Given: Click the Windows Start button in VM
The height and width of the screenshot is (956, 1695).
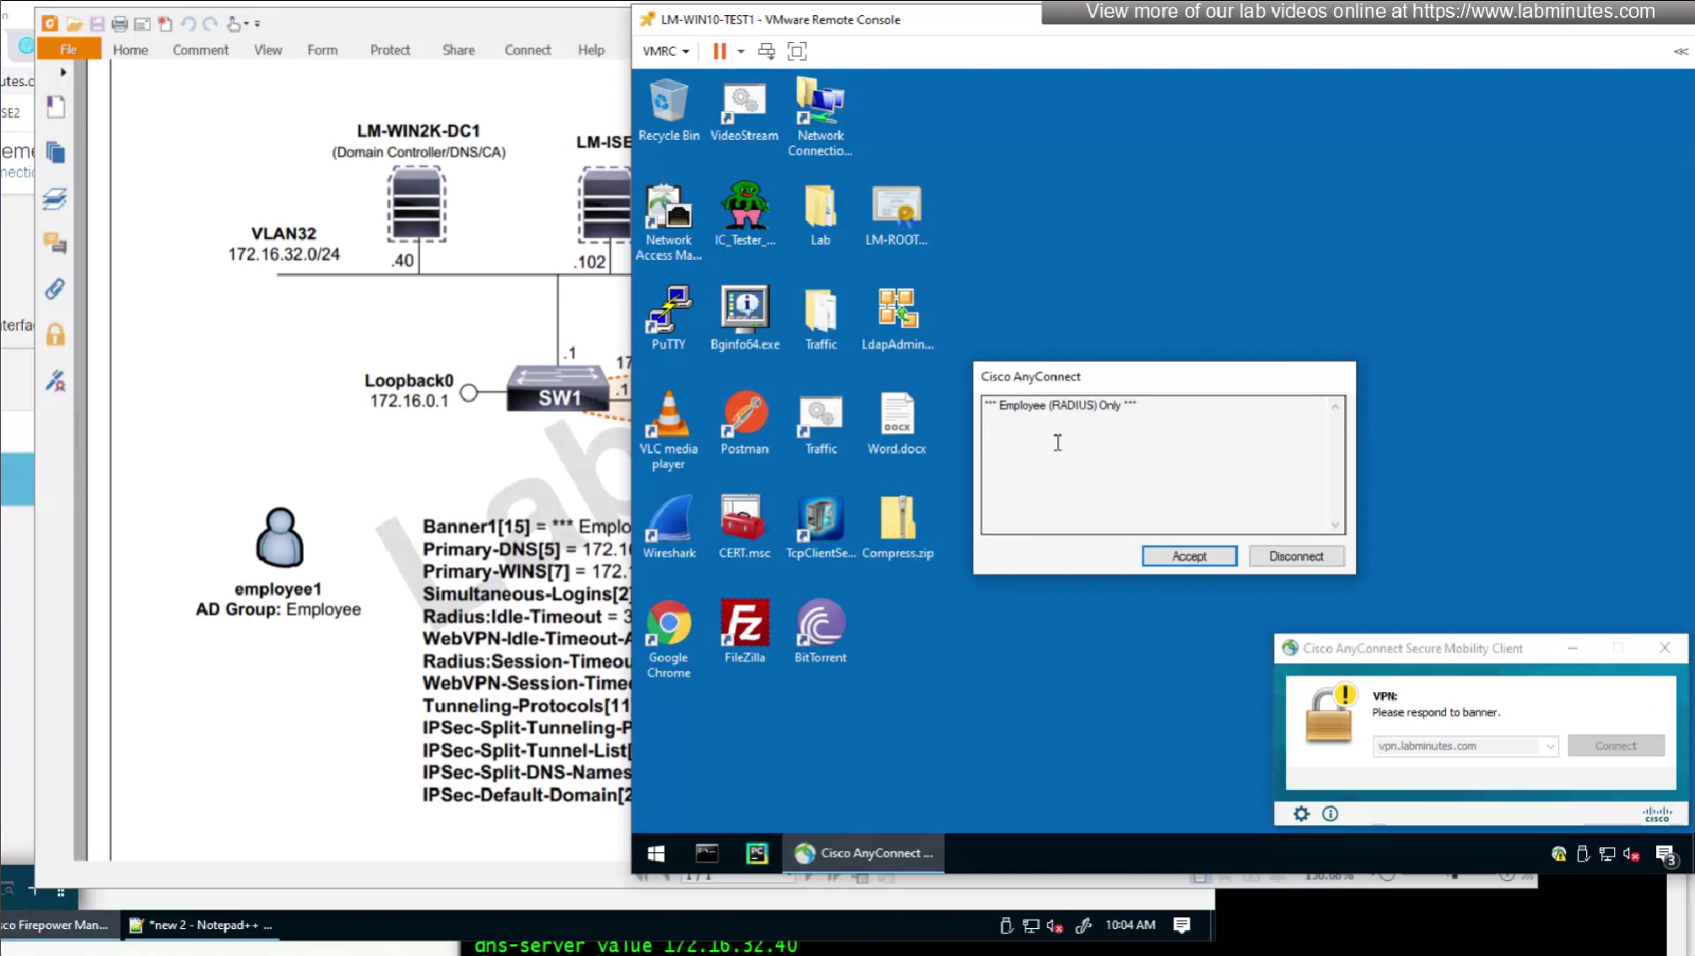Looking at the screenshot, I should pyautogui.click(x=656, y=853).
